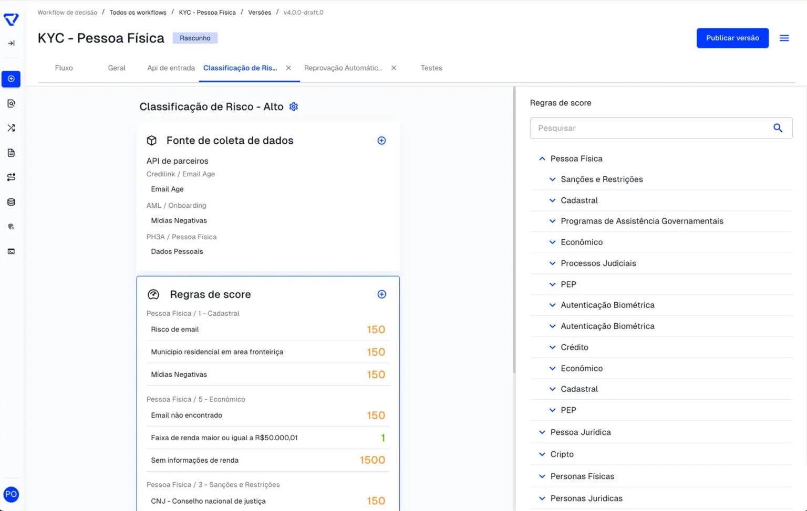
Task: Click the search magnifier in Regras de score
Action: pos(778,128)
